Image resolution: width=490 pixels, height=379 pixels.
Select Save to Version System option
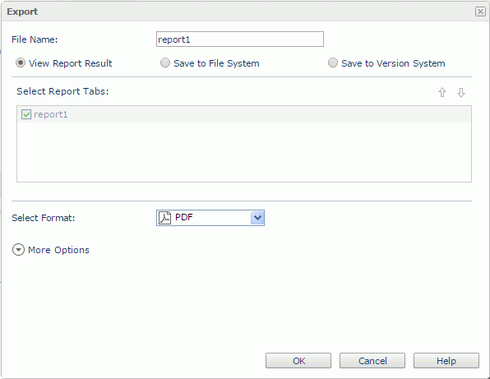[x=333, y=62]
